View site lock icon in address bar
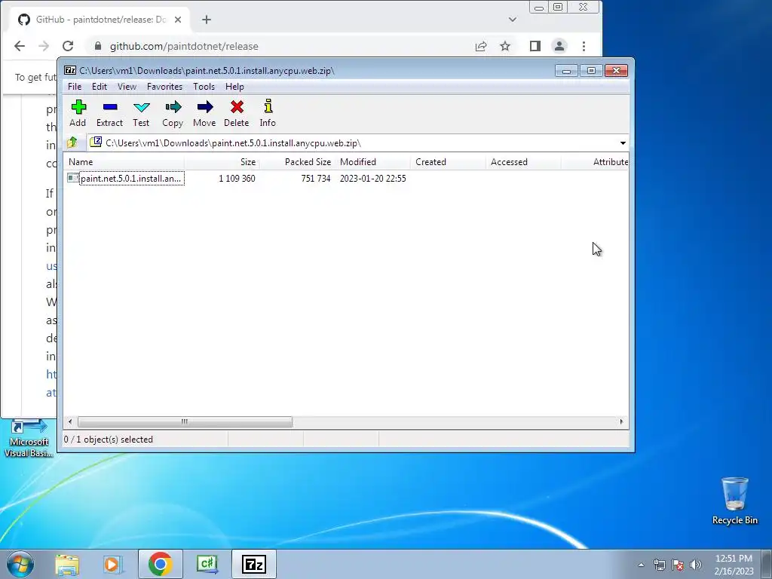Viewport: 772px width, 579px height. [97, 46]
